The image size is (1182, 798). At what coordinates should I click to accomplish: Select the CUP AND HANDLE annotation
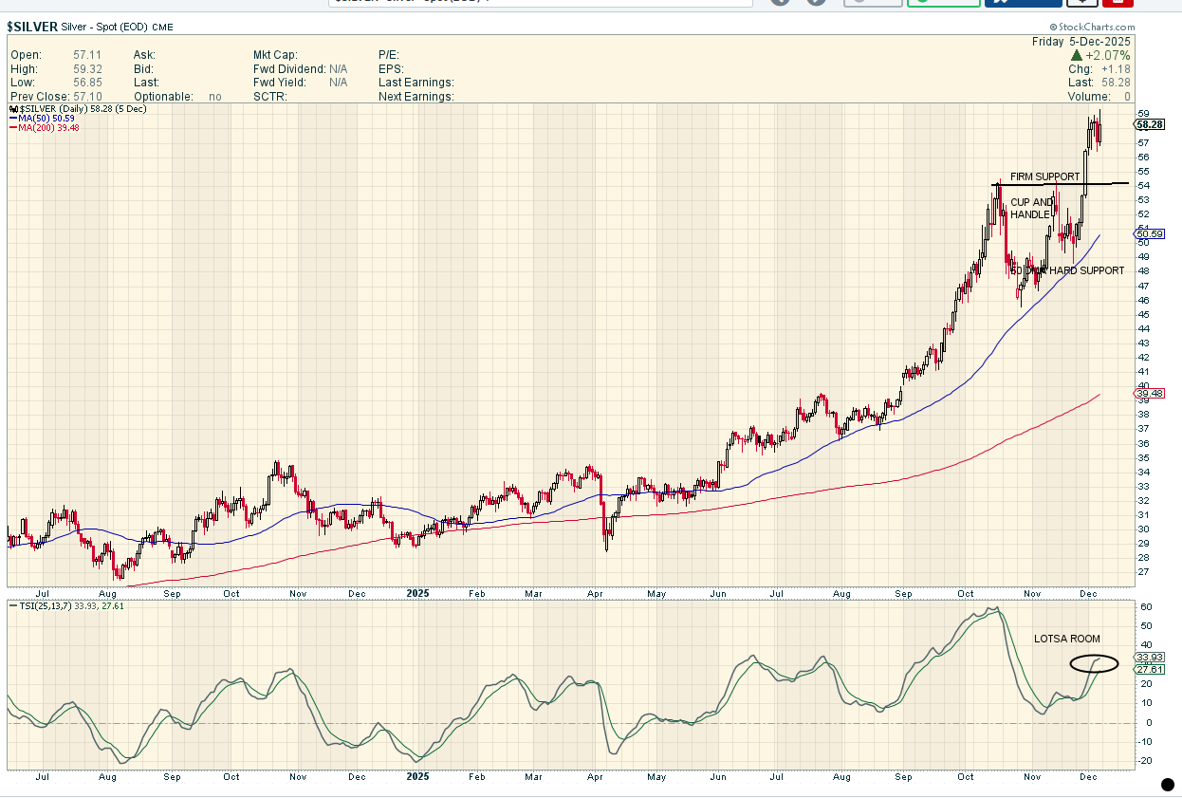1031,209
